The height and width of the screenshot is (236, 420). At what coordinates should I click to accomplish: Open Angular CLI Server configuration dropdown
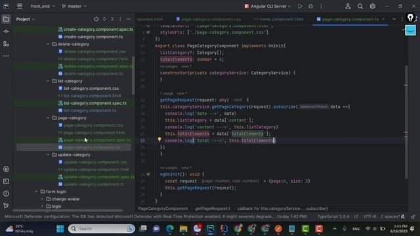(x=268, y=6)
